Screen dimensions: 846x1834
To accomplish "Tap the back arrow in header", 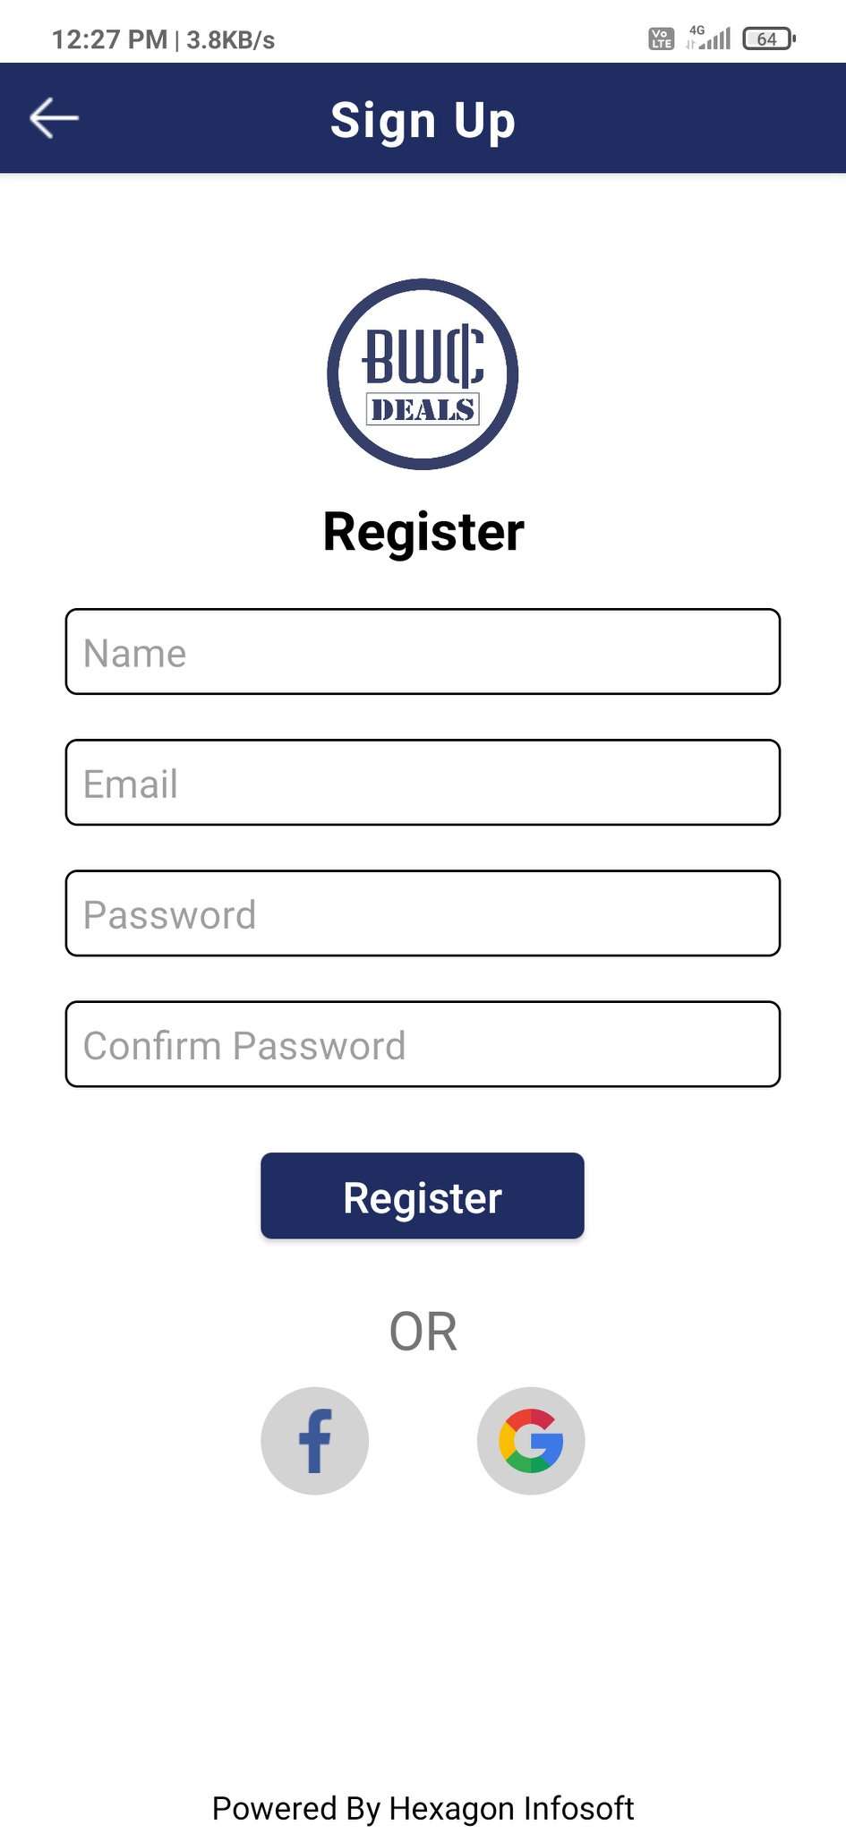I will 54,118.
